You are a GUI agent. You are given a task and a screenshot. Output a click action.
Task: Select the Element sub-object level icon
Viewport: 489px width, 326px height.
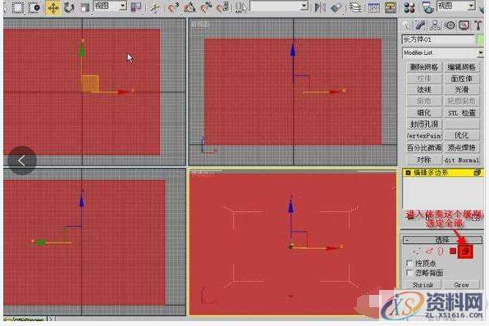(465, 251)
